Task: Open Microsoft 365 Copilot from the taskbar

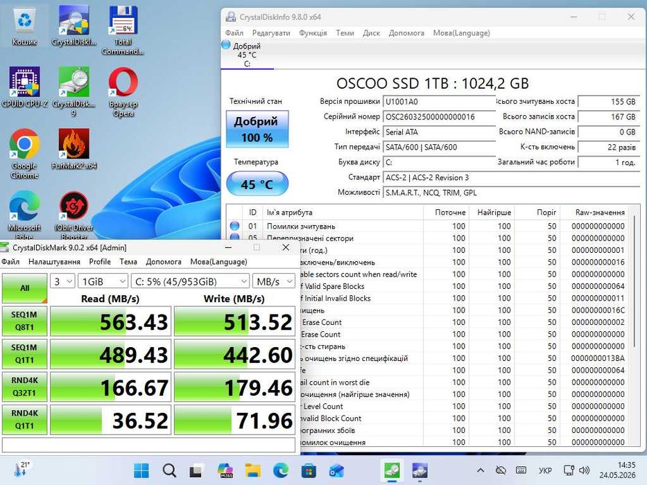Action: point(225,470)
